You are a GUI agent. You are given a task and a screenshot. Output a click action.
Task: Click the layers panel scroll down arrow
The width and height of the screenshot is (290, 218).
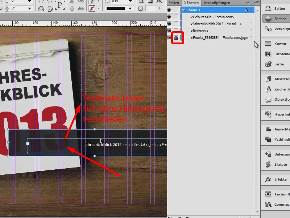click(257, 212)
